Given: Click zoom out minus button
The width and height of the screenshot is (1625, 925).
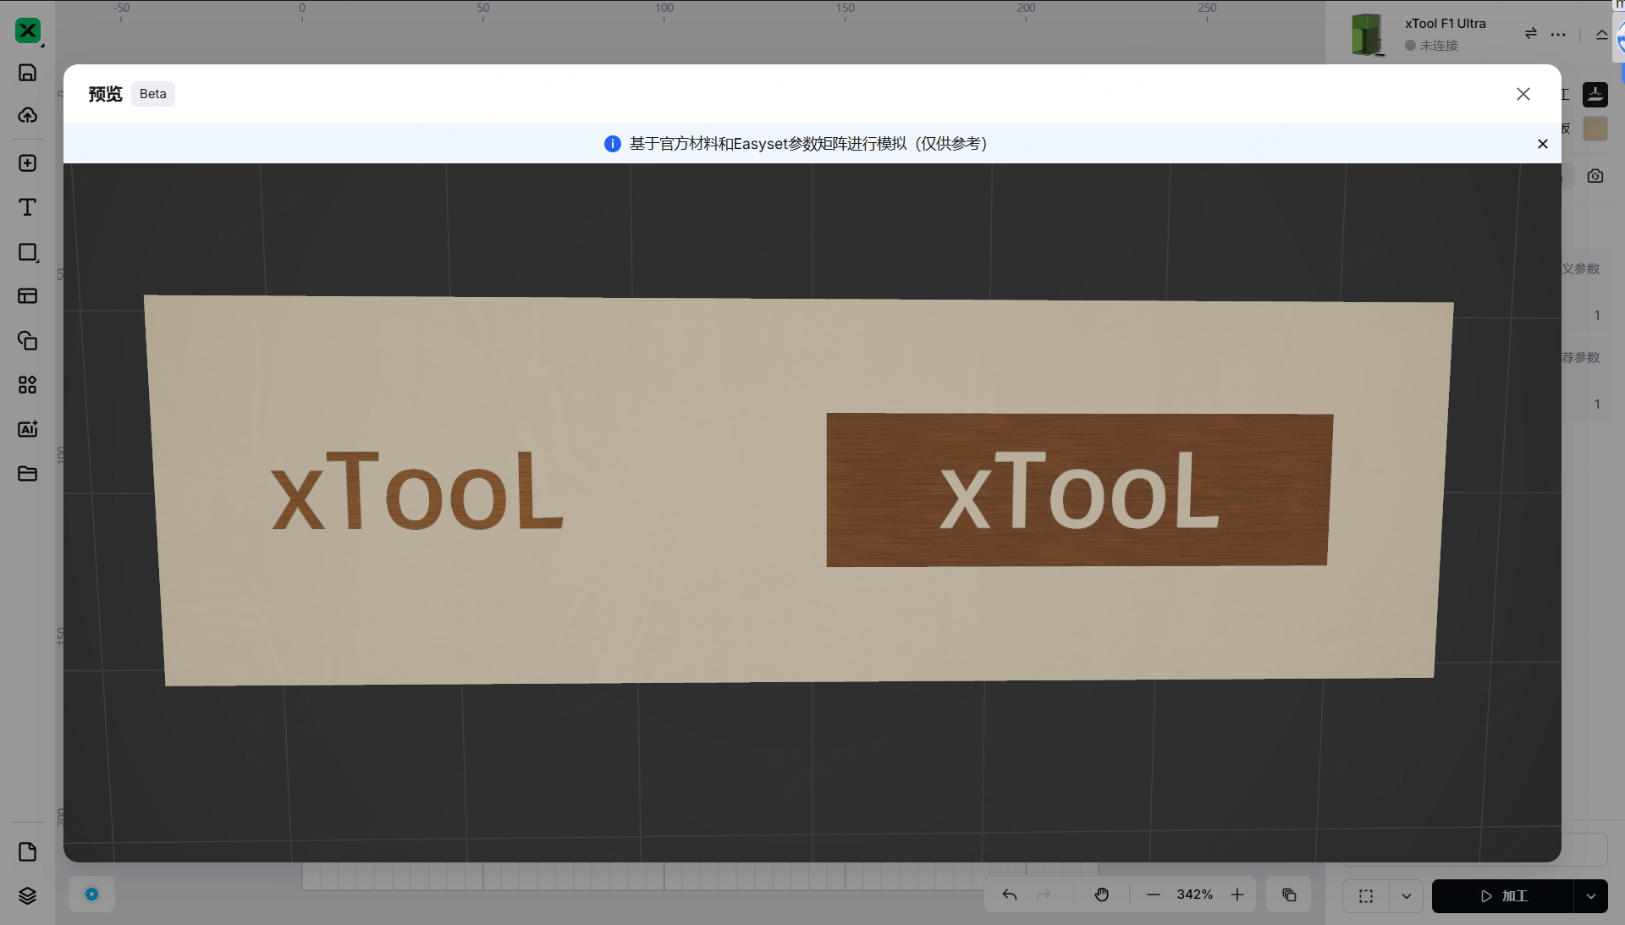Looking at the screenshot, I should [1153, 895].
